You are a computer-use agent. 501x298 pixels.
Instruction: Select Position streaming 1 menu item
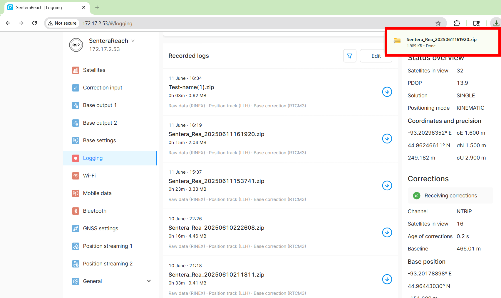coord(108,246)
